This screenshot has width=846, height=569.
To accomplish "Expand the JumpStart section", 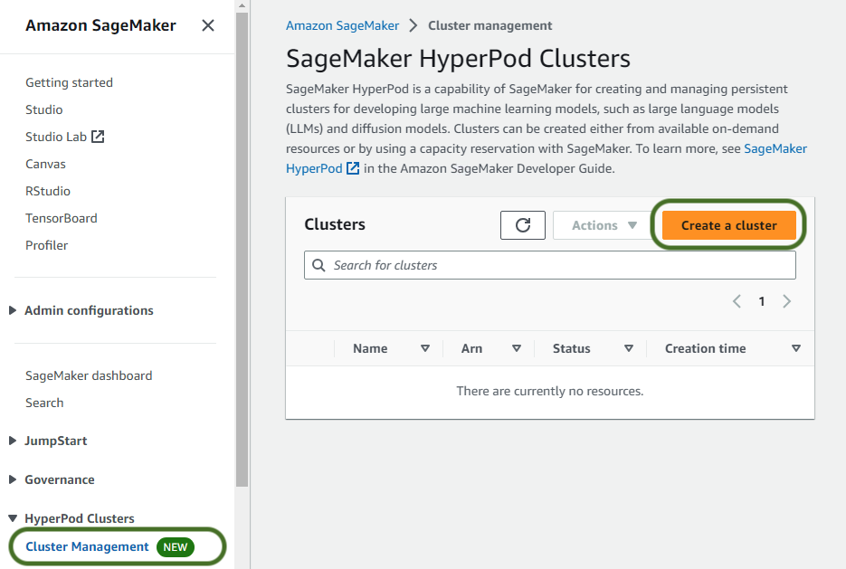I will 13,441.
